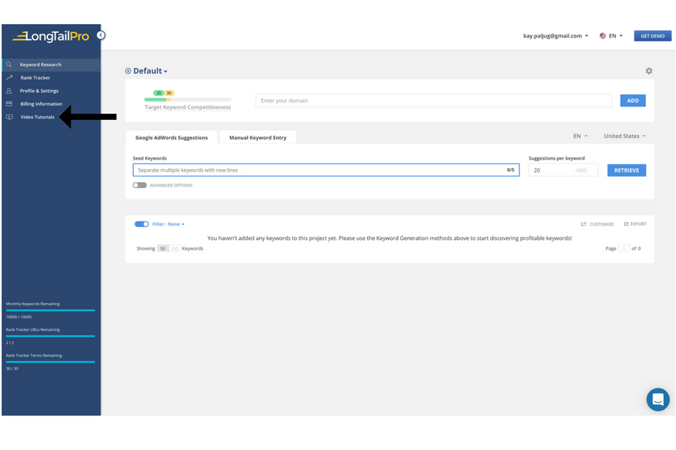
Task: Click Rank Tracker Terms Remaining progress bar
Action: (x=50, y=361)
